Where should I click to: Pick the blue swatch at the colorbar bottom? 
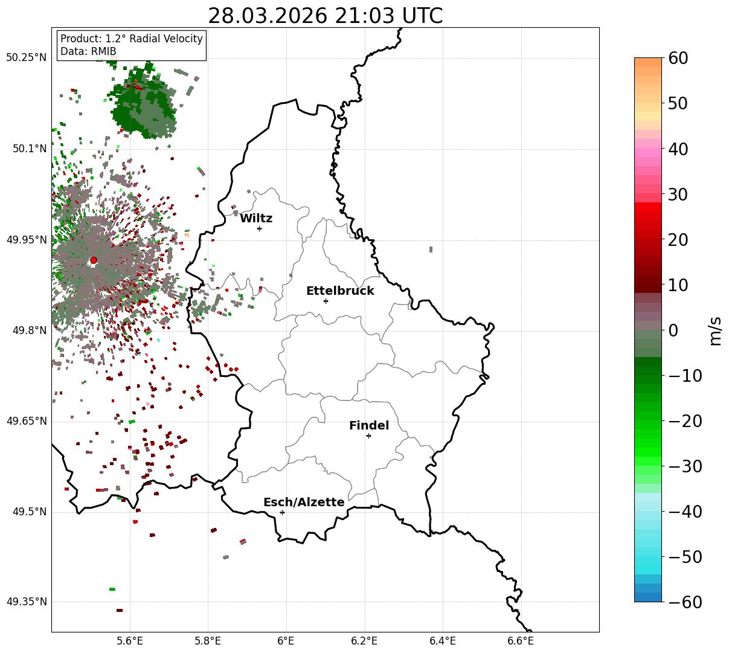648,597
